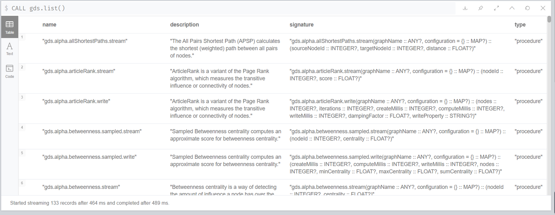This screenshot has width=555, height=215.
Task: Select the gds.alpha.allShortestPaths.stream name cell
Action: pos(85,41)
